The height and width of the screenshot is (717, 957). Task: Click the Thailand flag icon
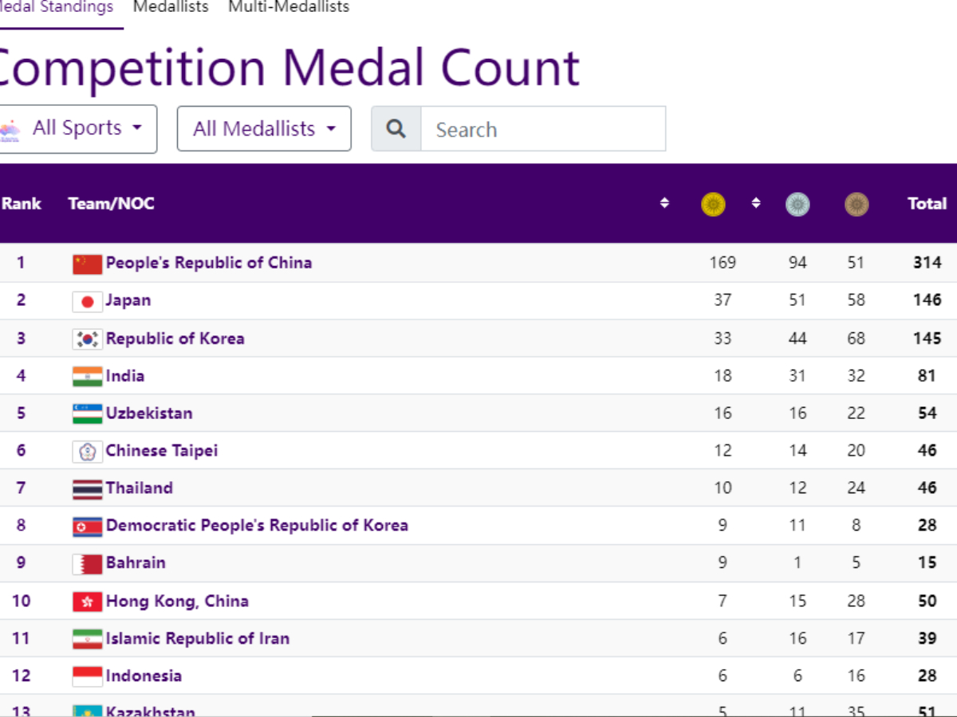click(x=87, y=488)
